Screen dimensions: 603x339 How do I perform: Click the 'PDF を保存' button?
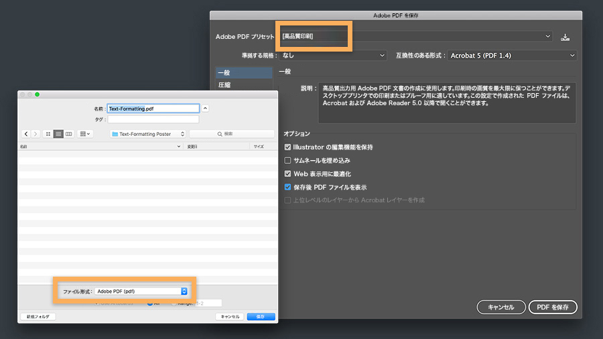pyautogui.click(x=553, y=307)
